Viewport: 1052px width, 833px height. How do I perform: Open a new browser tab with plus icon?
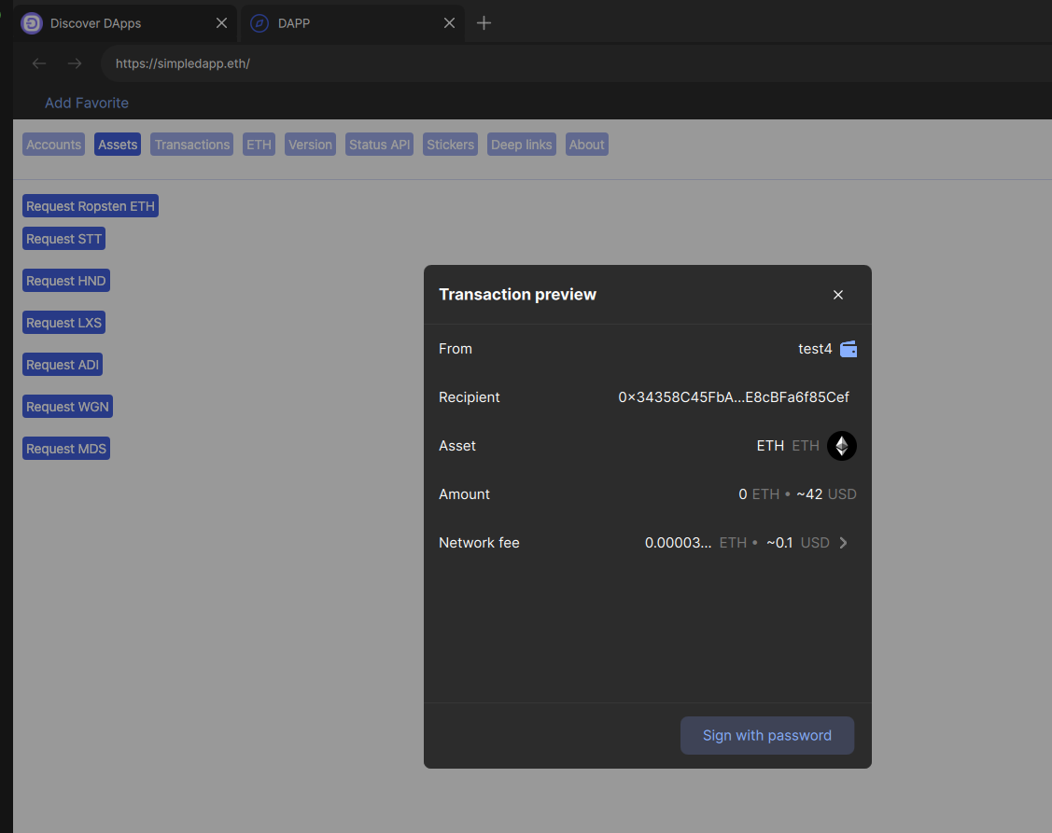[484, 23]
